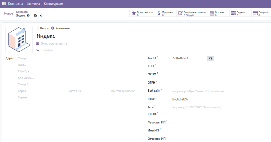The width and height of the screenshot is (271, 142).
Task: Focus the Веб-сайт input field
Action: (x=198, y=91)
